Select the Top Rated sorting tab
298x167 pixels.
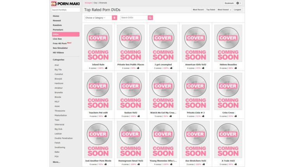(x=211, y=10)
